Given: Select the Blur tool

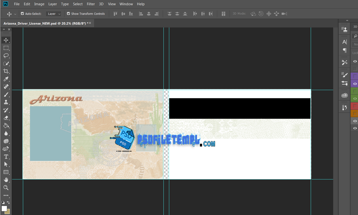Looking at the screenshot, I should (6, 133).
